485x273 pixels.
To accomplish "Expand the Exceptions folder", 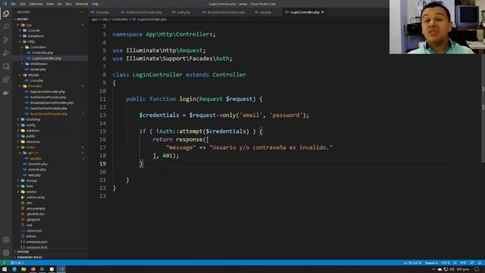I will tap(36, 36).
